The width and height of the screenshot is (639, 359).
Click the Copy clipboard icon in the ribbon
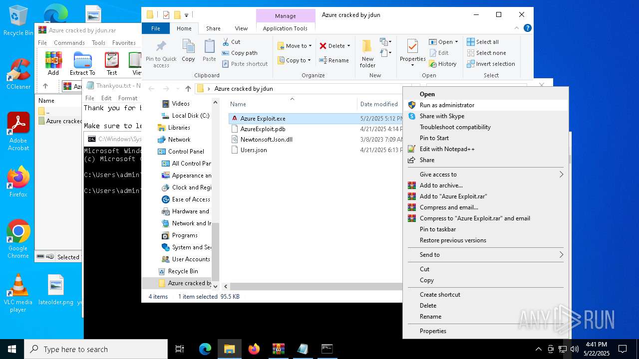(188, 47)
